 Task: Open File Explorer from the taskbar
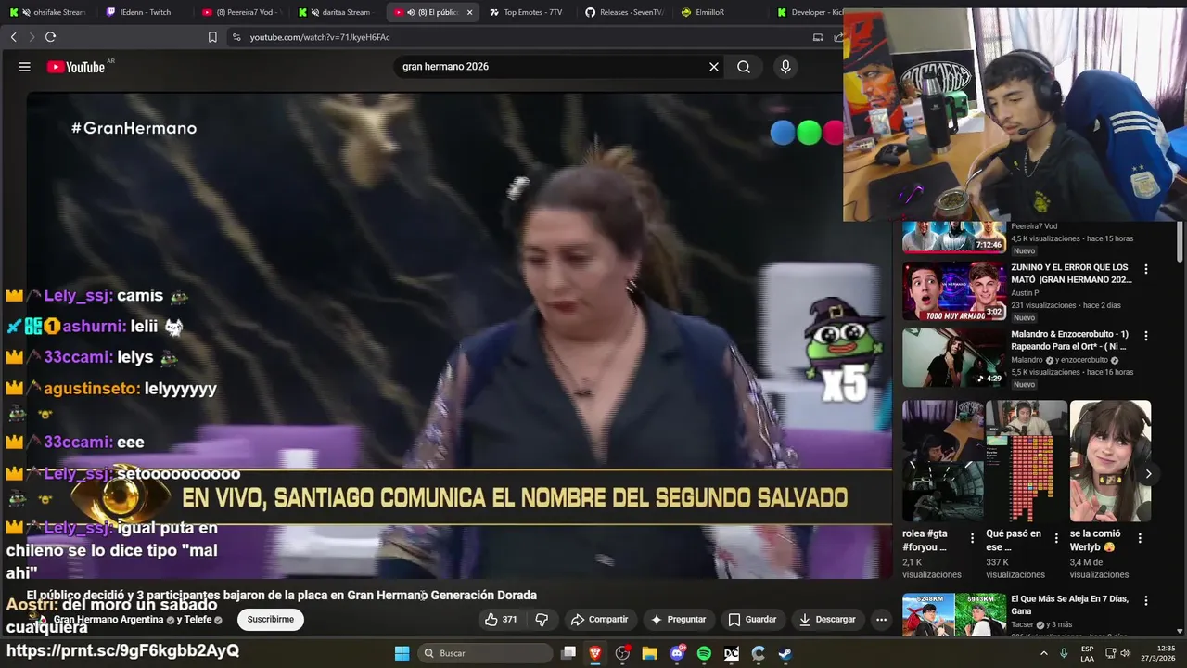coord(649,653)
